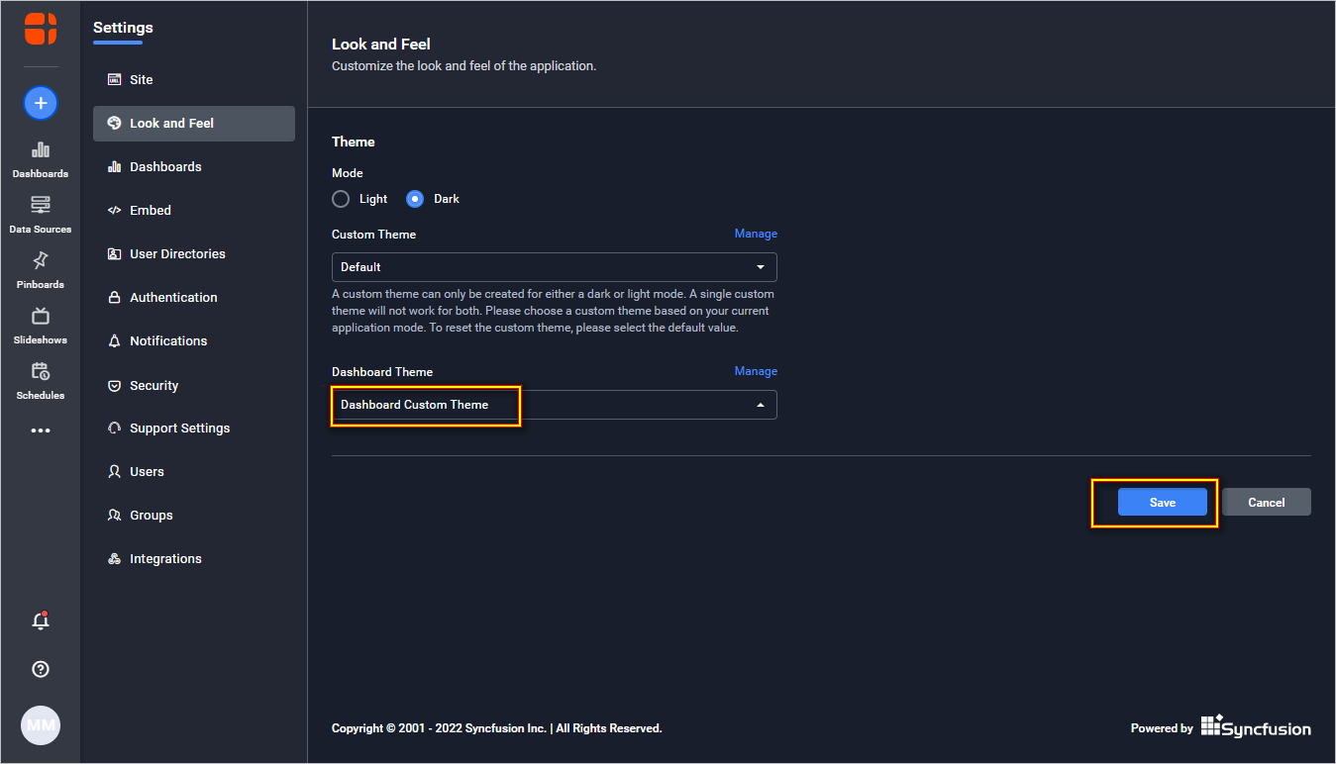
Task: Click the Manage link for Custom Theme
Action: pyautogui.click(x=756, y=235)
